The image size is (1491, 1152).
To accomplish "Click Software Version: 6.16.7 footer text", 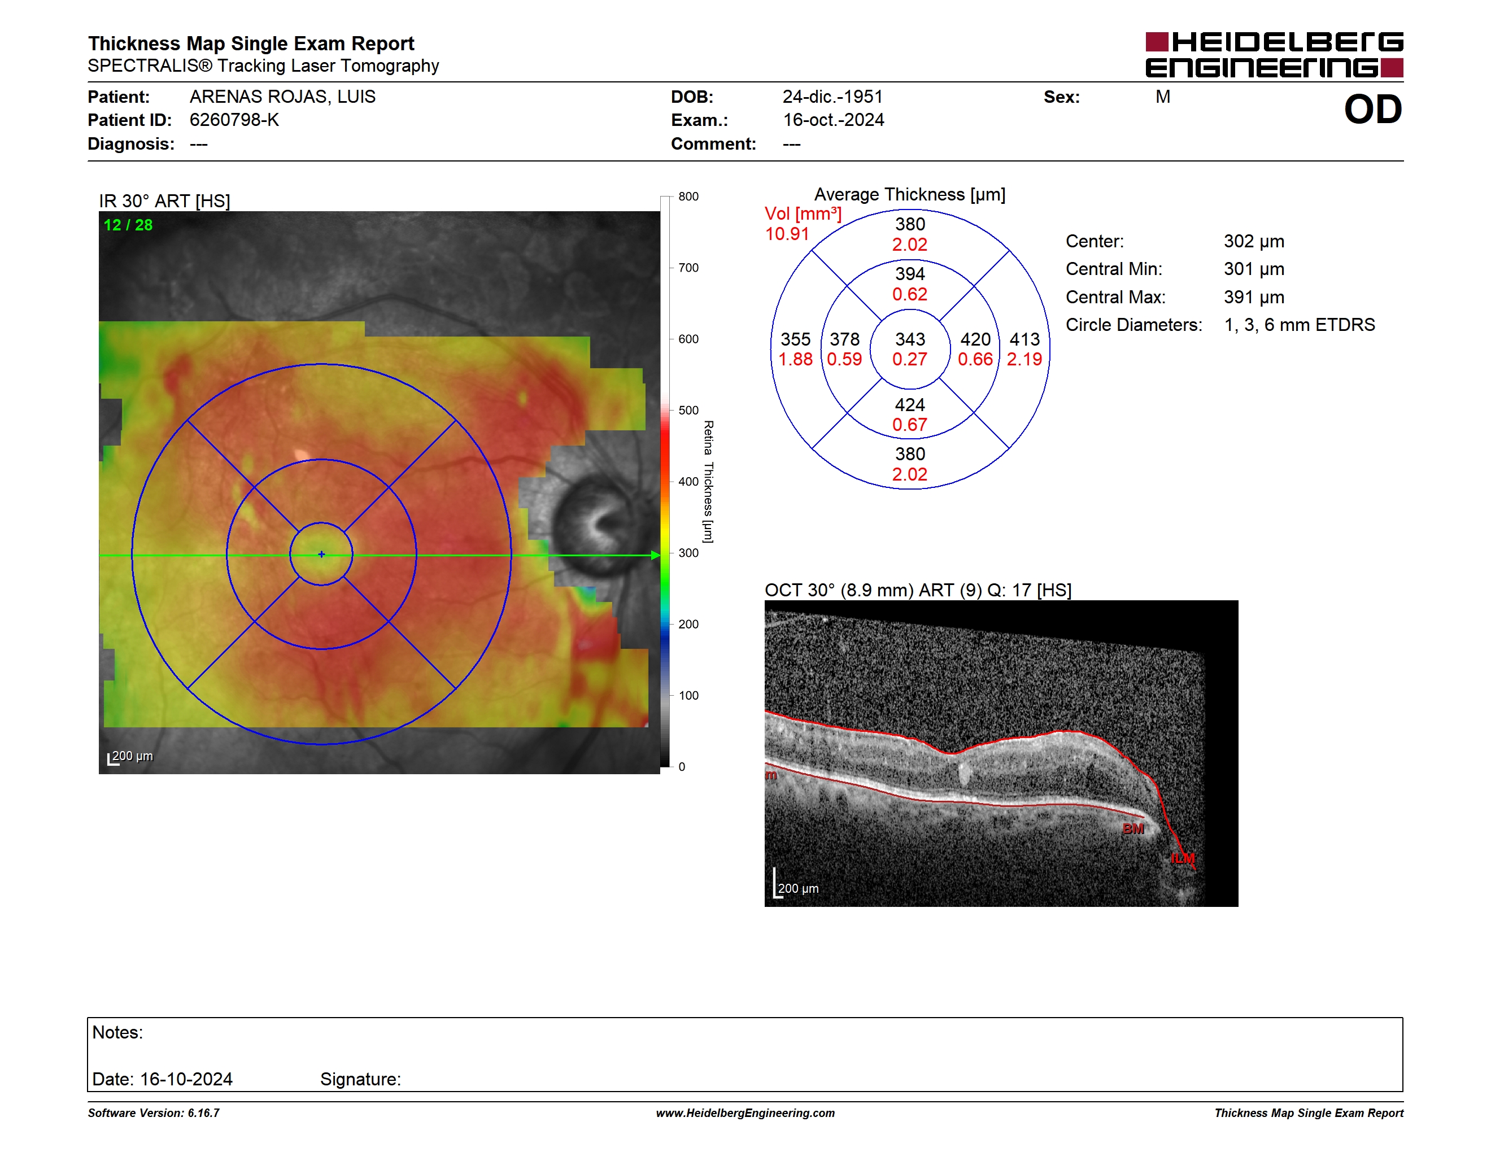I will coord(154,1113).
